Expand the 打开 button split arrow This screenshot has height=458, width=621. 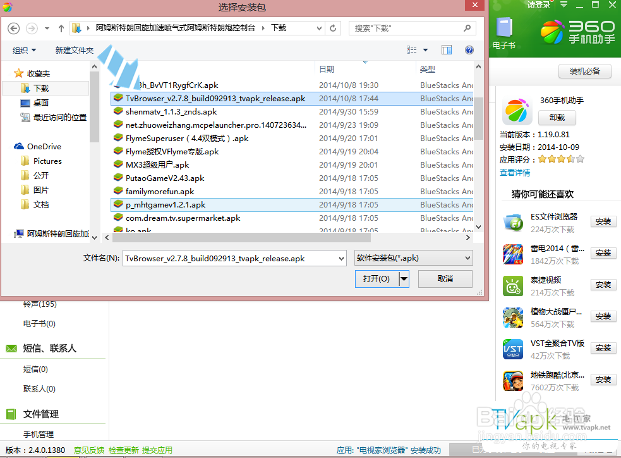click(x=404, y=279)
